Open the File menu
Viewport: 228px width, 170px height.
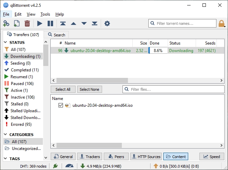click(x=6, y=14)
